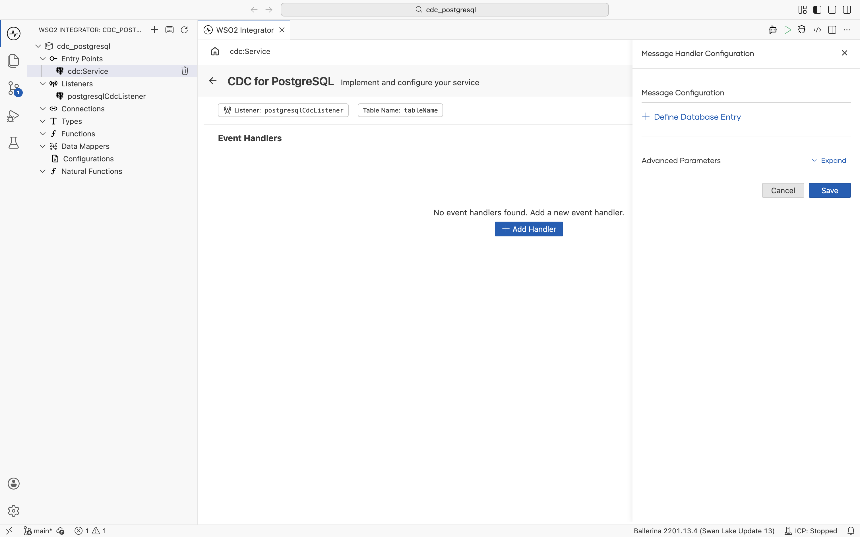Open WSO2 Integrator activity bar view
The image size is (860, 537).
(13, 34)
